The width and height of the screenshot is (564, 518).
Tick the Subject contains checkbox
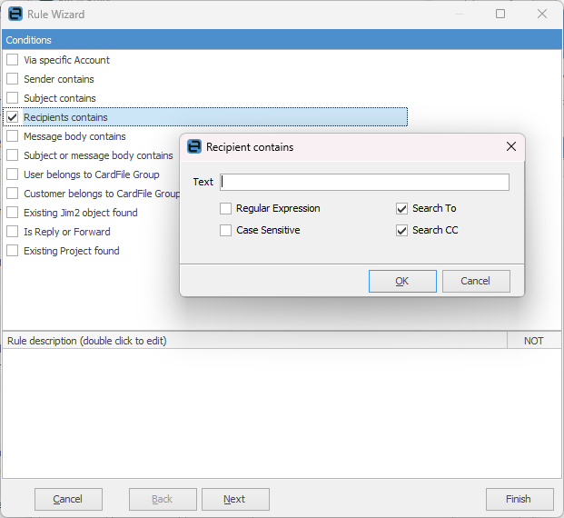(x=12, y=98)
